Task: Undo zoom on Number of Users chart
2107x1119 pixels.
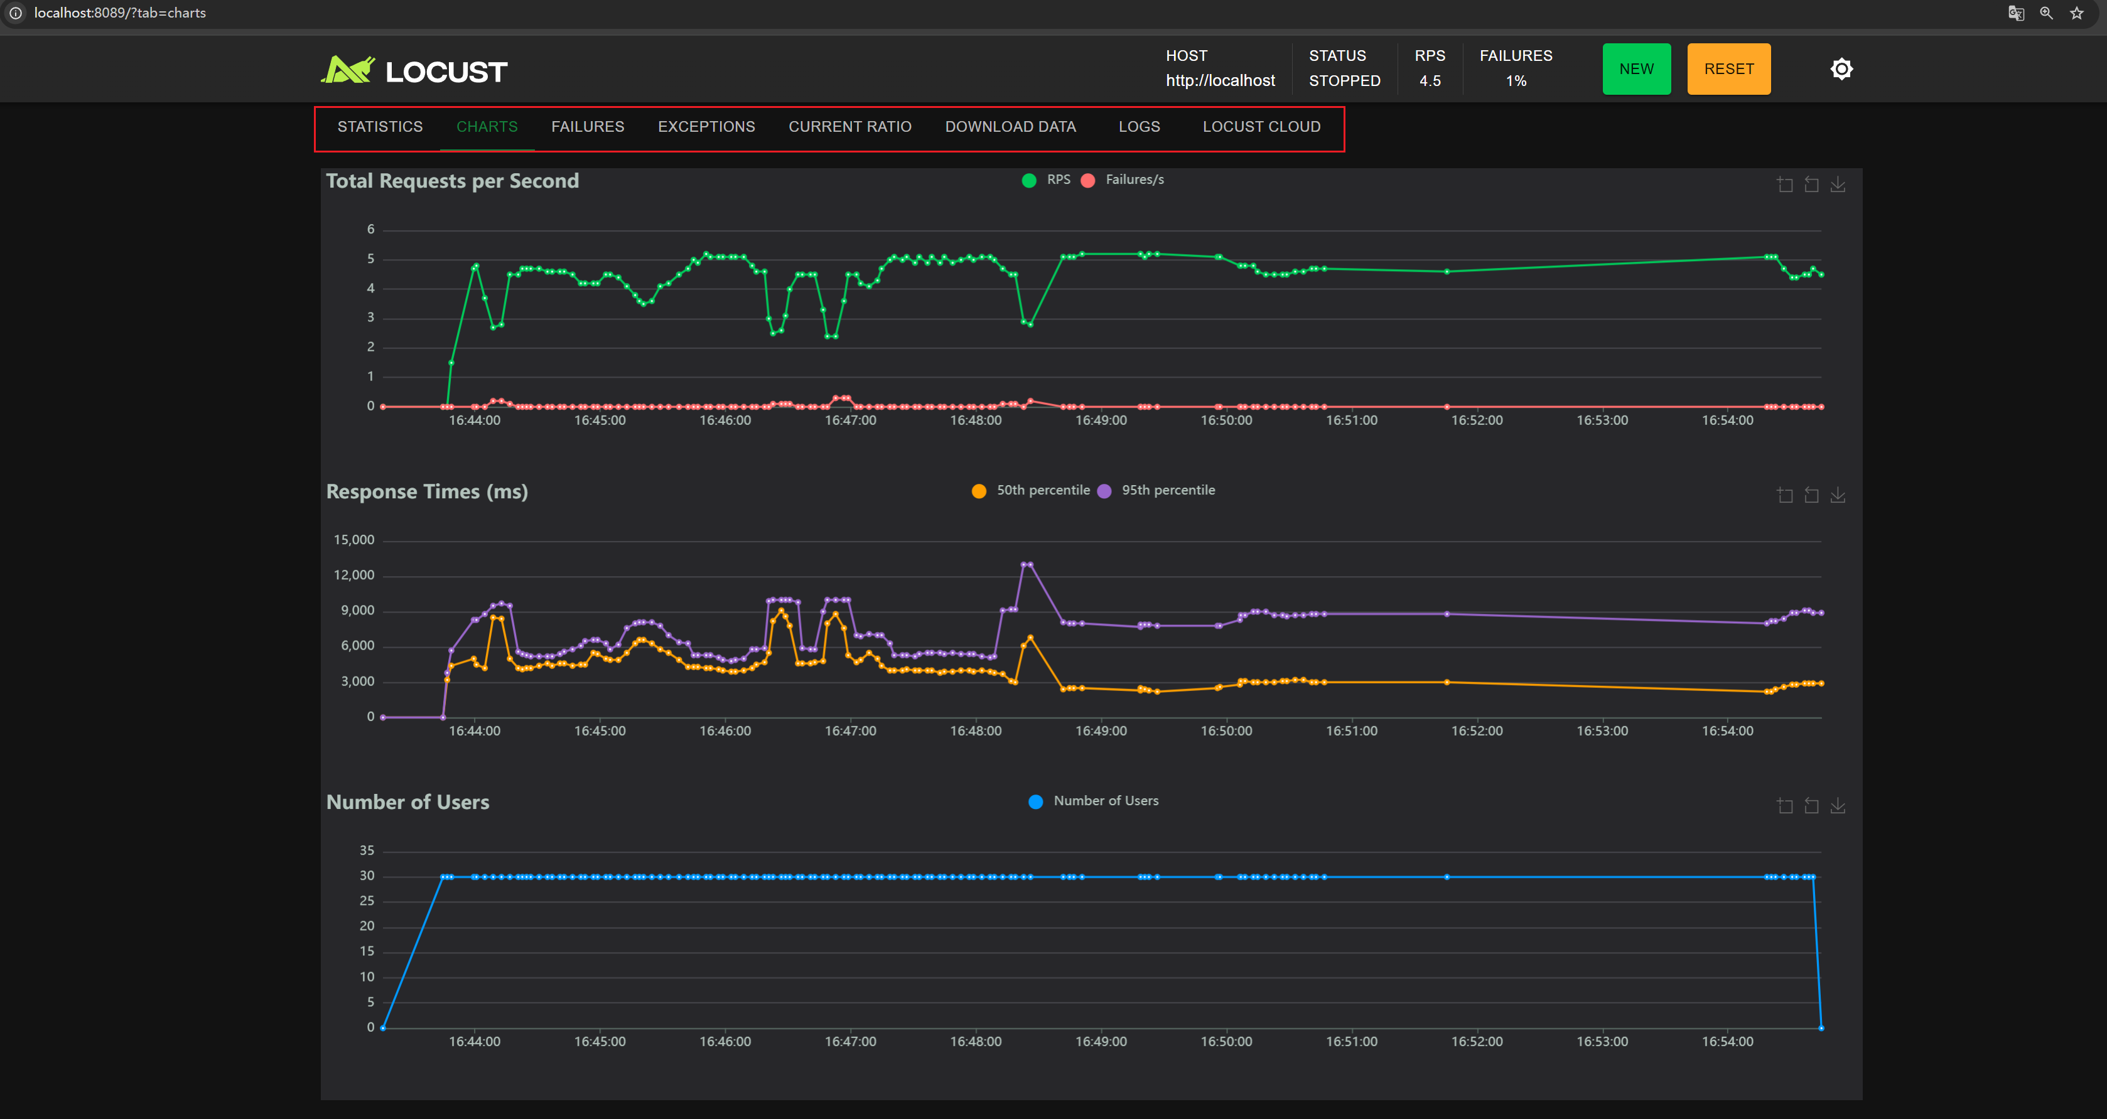Action: coord(1811,806)
